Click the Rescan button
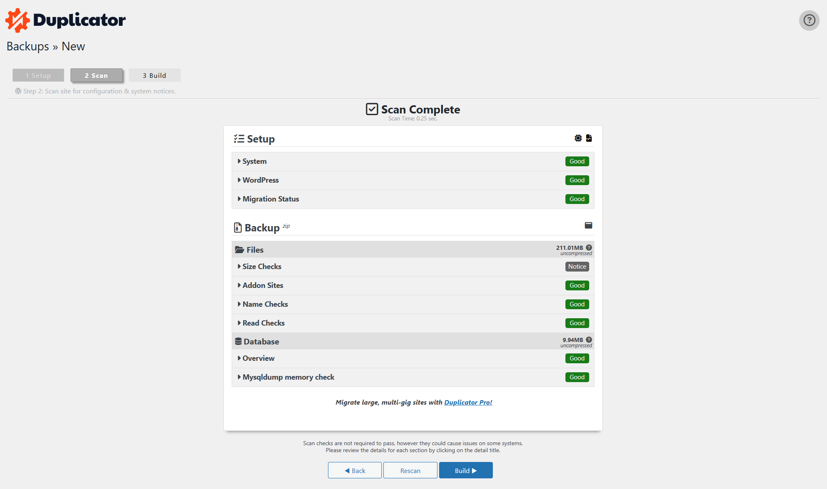The image size is (827, 489). click(x=410, y=470)
